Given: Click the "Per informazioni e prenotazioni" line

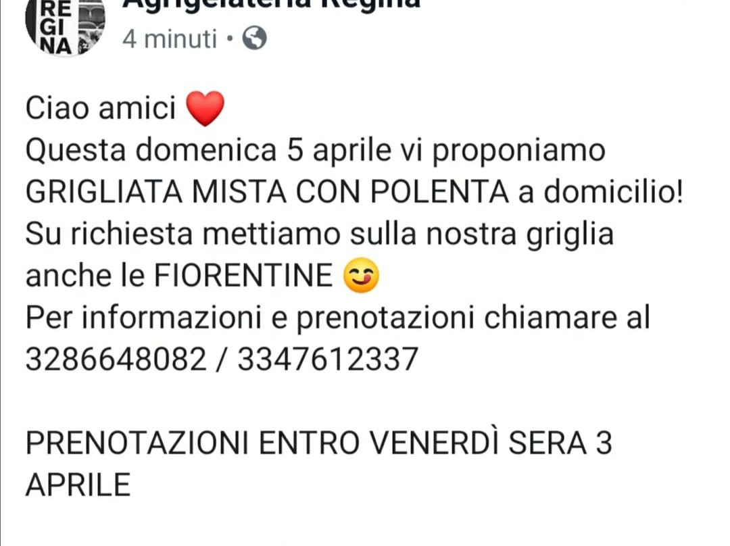Looking at the screenshot, I should click(x=250, y=318).
